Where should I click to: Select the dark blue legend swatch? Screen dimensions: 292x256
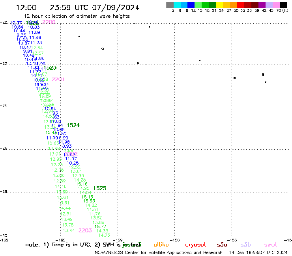[x=191, y=5]
